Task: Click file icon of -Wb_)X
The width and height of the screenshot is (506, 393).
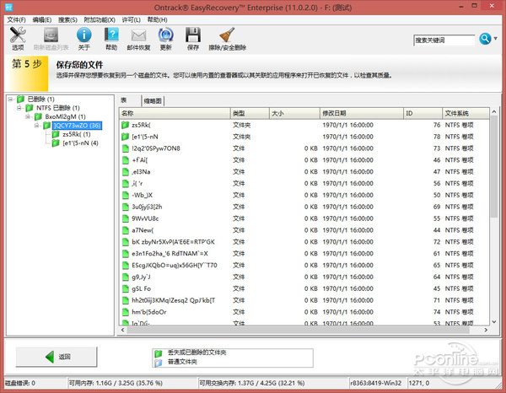Action: pyautogui.click(x=126, y=195)
